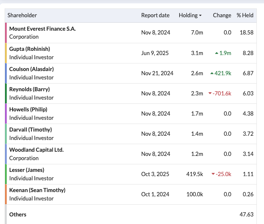Sort by % Held column header

coord(245,15)
